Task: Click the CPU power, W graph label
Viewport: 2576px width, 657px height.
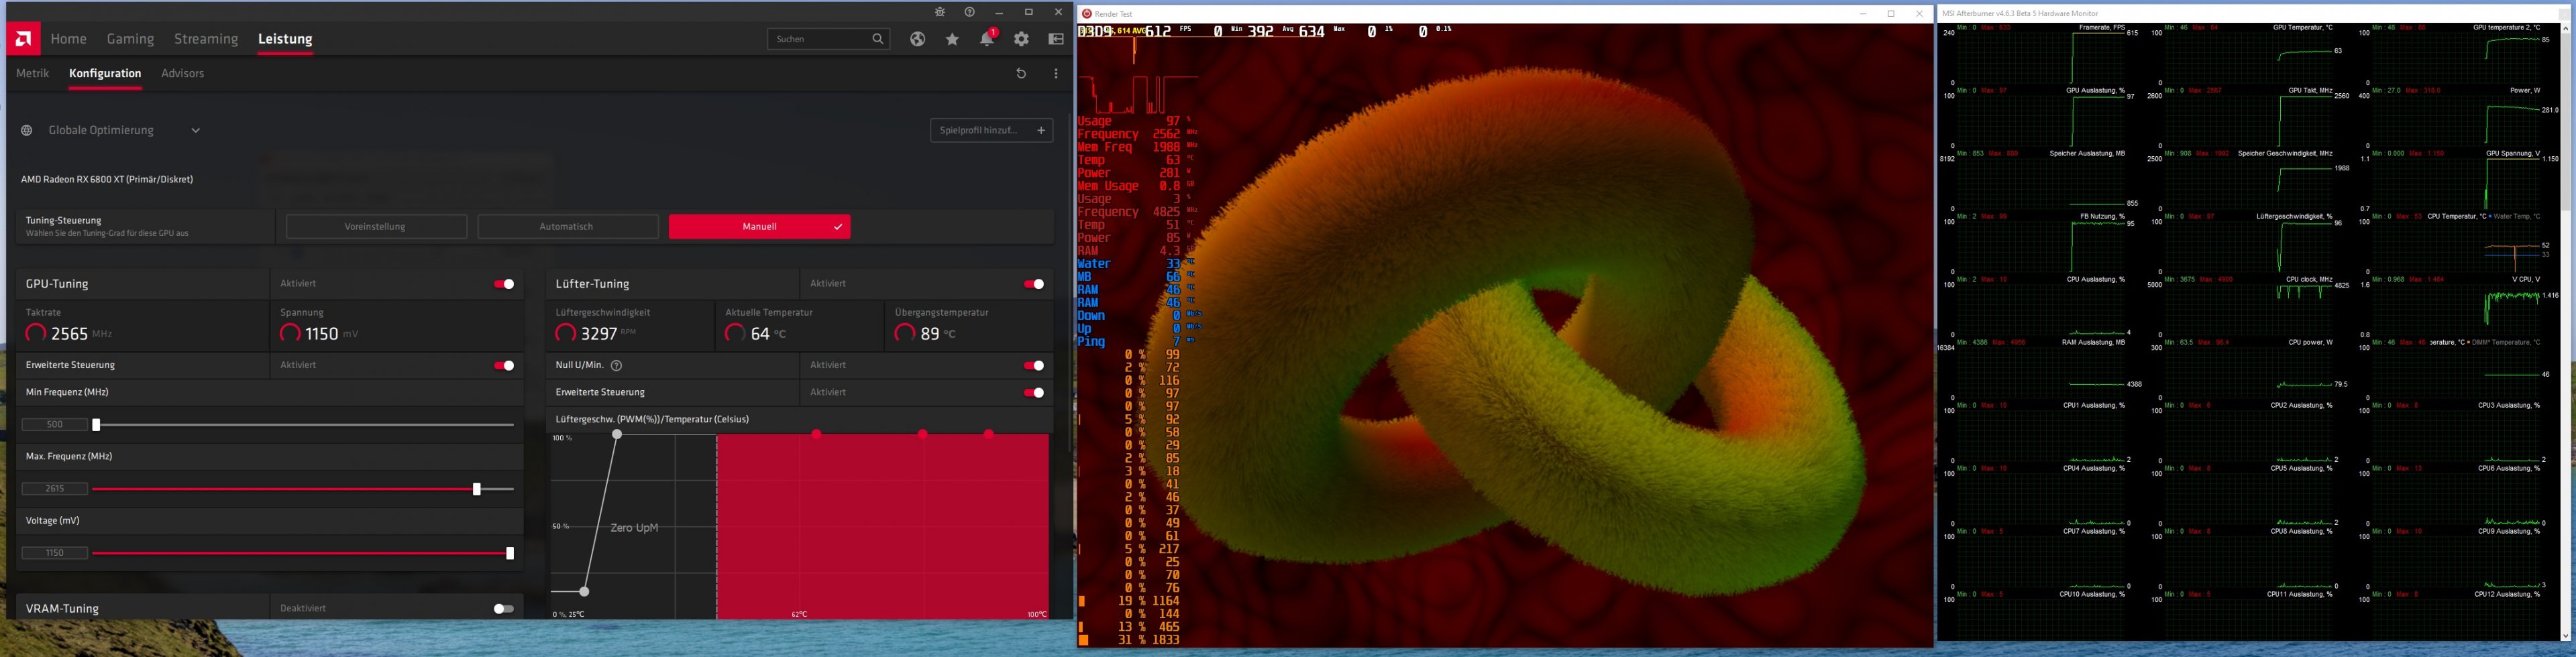Action: coord(2310,343)
